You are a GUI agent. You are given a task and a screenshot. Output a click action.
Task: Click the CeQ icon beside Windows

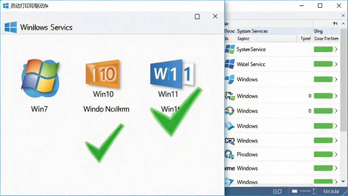tap(229, 141)
